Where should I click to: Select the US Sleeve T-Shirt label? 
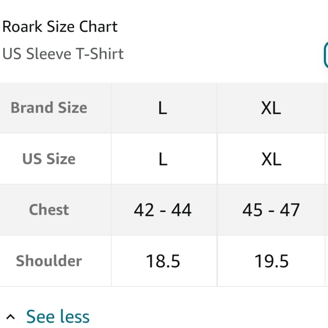(63, 53)
